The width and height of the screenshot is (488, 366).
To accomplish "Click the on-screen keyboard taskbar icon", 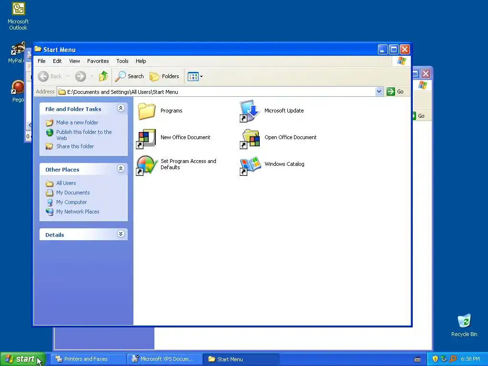I will click(x=417, y=359).
